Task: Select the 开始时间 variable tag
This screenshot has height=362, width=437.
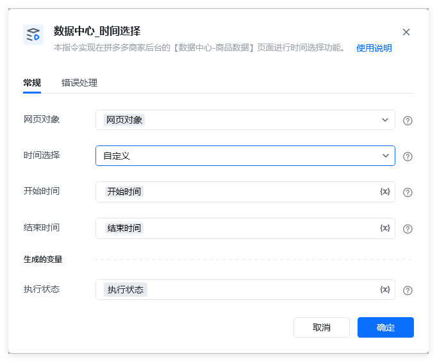Action: click(124, 192)
